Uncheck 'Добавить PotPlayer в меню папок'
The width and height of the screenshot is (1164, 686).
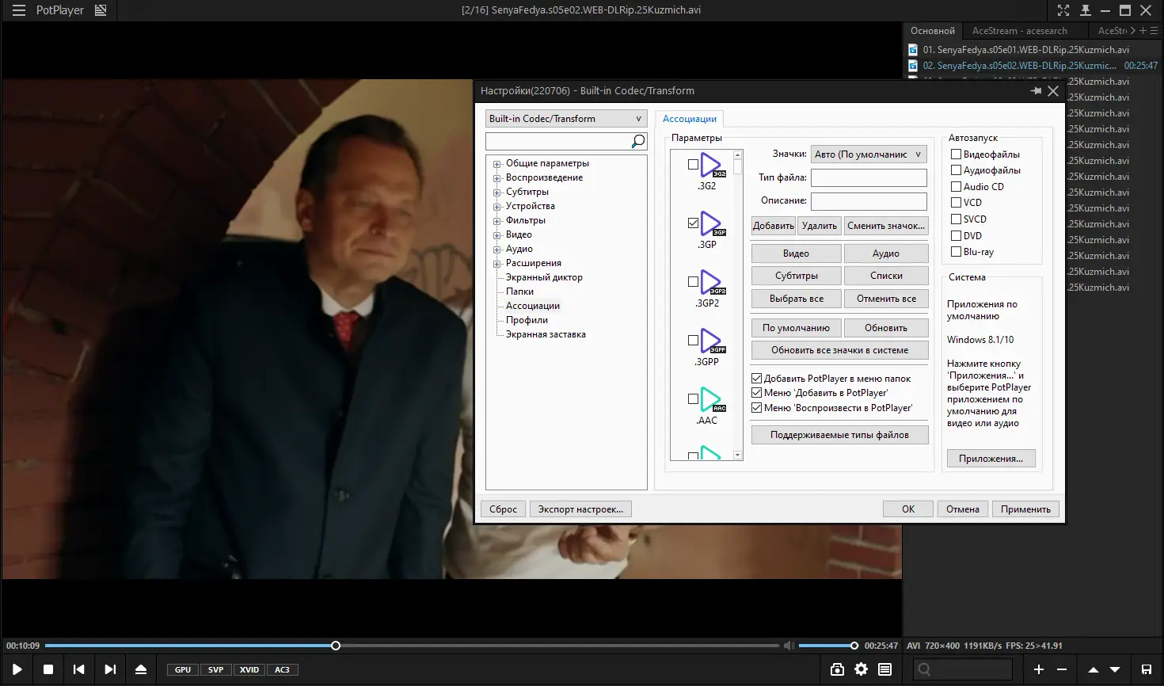(756, 379)
